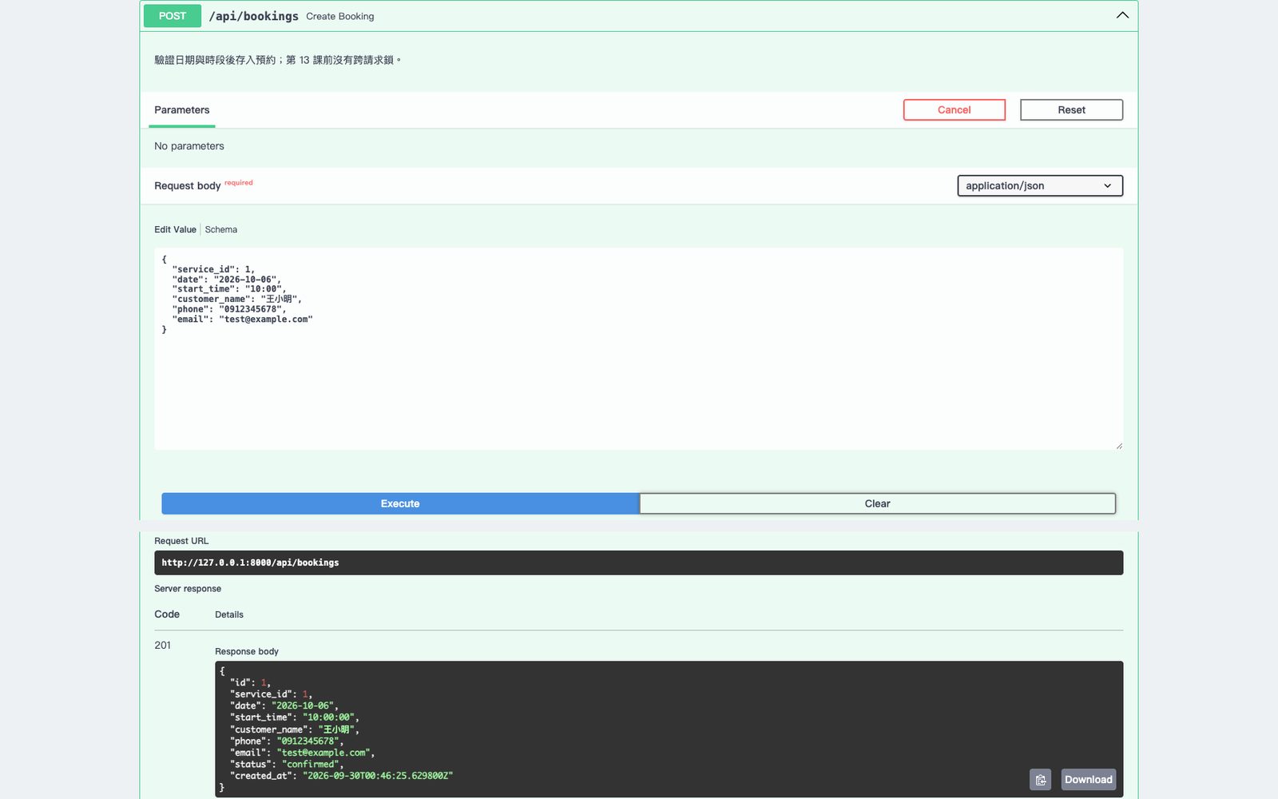Click the "phone" line in response body

point(286,741)
